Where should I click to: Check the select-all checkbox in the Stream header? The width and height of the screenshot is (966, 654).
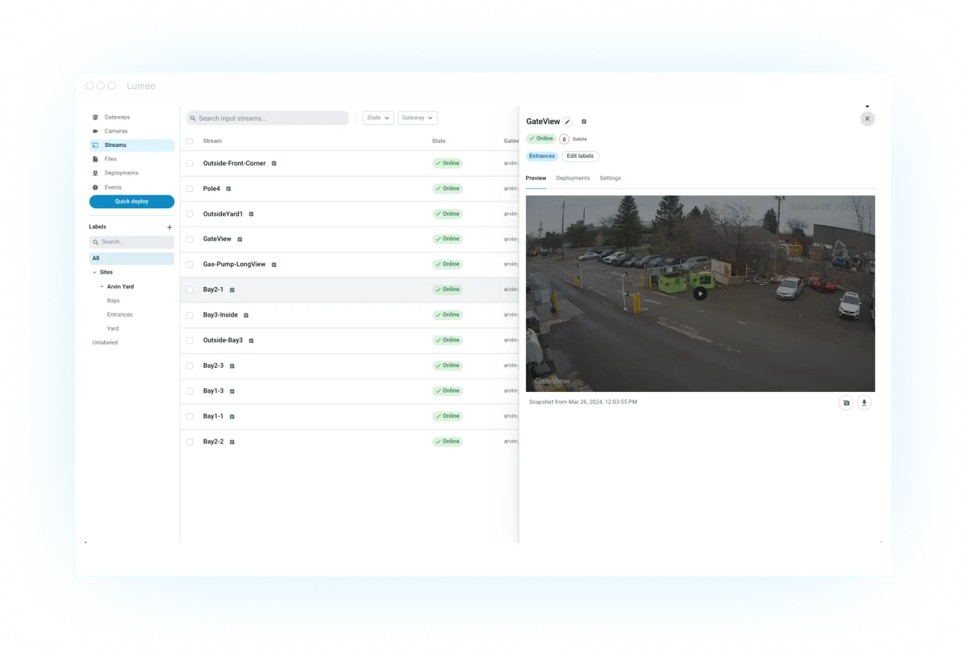click(190, 141)
